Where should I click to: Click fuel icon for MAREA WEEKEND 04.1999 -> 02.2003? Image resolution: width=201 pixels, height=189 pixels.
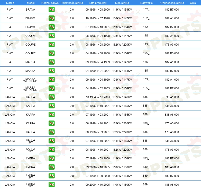pyautogui.click(x=51, y=88)
